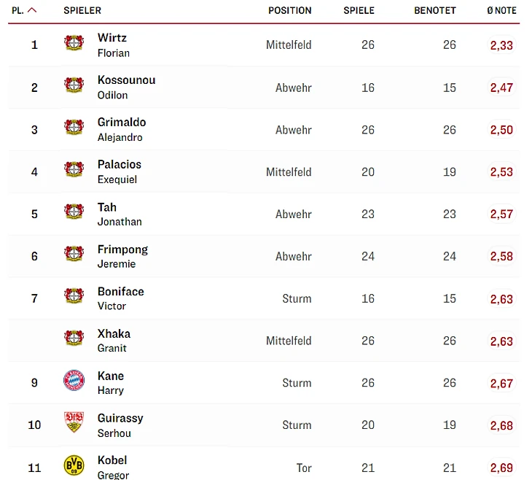Sort table by Spieler column header
Viewport: 532px width, 480px height.
tap(82, 10)
